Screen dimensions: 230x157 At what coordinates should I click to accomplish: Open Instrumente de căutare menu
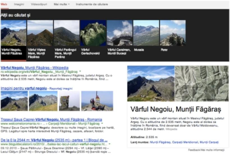[92, 4]
